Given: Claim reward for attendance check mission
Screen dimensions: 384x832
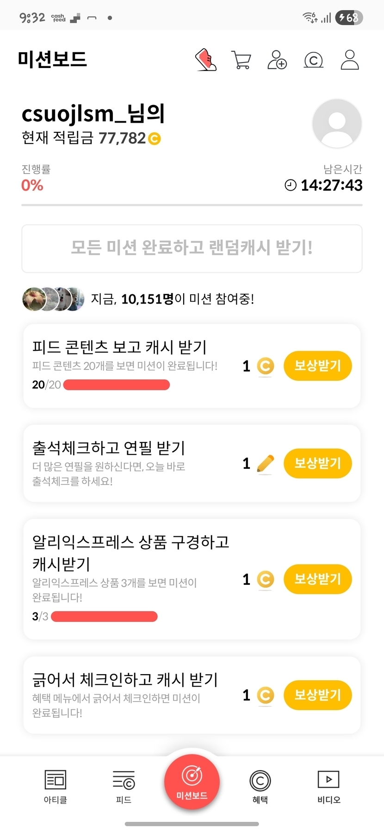Looking at the screenshot, I should click(x=317, y=463).
